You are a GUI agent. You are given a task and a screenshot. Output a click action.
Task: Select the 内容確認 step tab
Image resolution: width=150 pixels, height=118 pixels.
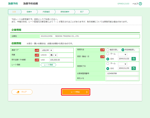coord(46,12)
